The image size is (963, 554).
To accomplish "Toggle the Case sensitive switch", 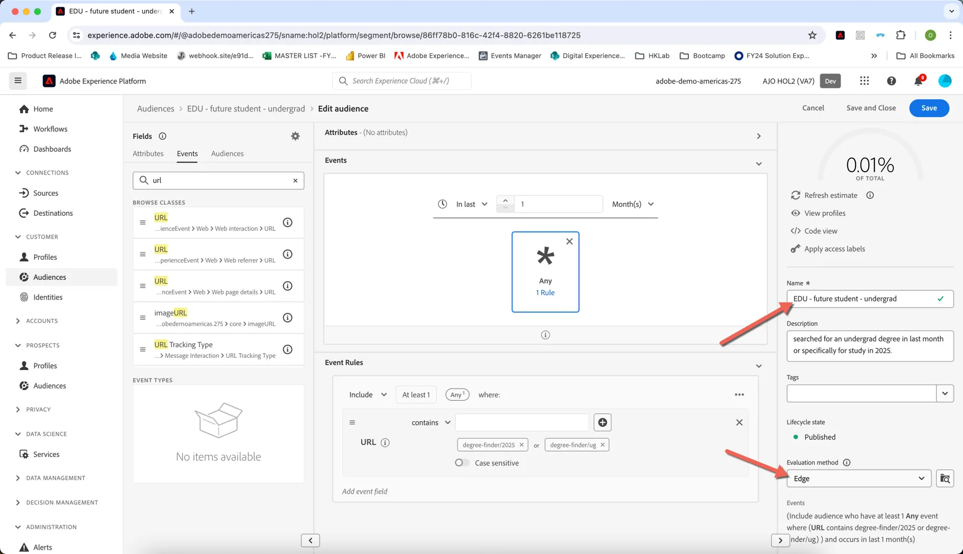I will 461,463.
